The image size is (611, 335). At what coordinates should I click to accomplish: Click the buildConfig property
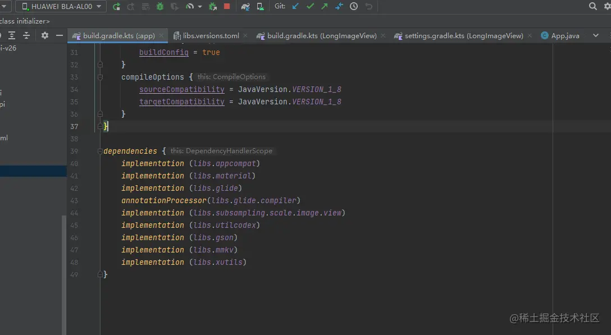163,52
